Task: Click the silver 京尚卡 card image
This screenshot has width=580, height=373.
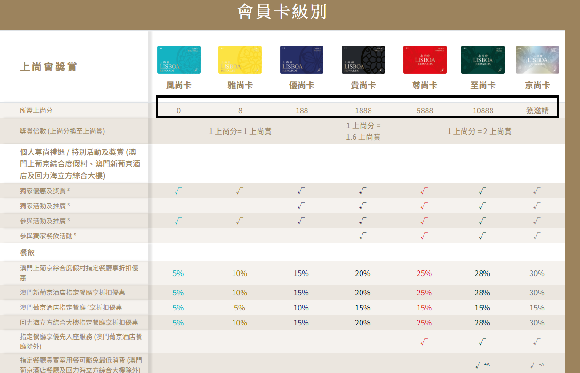Action: (538, 60)
